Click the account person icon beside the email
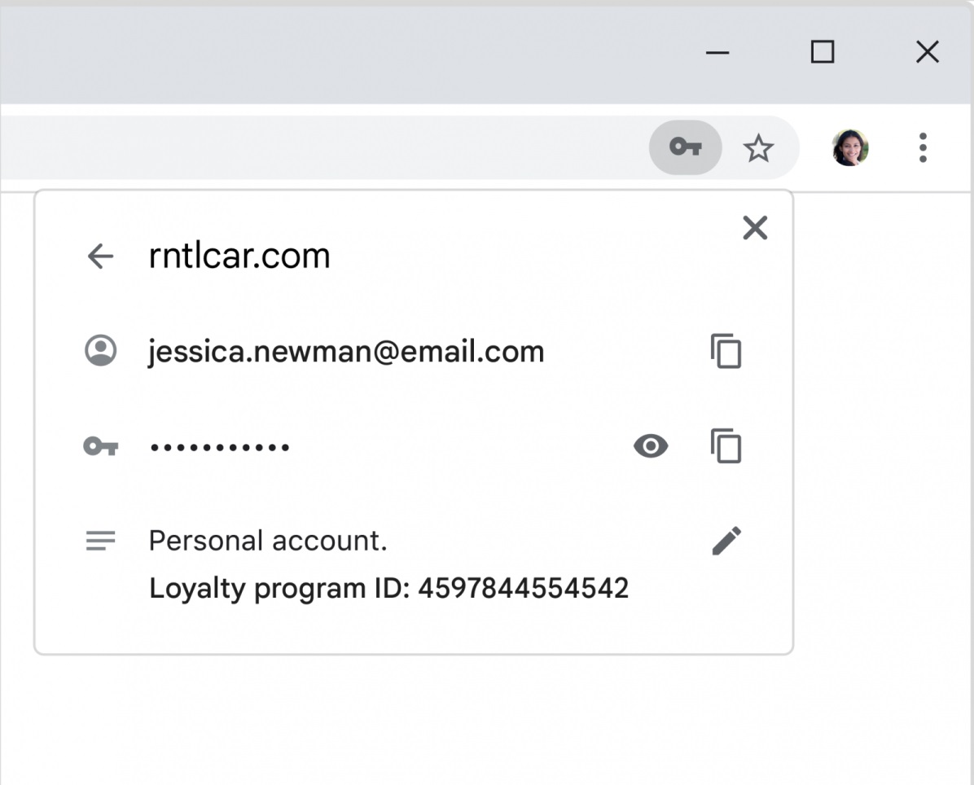Viewport: 974px width, 785px height. (x=101, y=351)
